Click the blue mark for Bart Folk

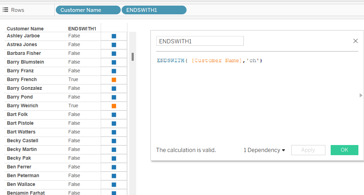pyautogui.click(x=114, y=115)
